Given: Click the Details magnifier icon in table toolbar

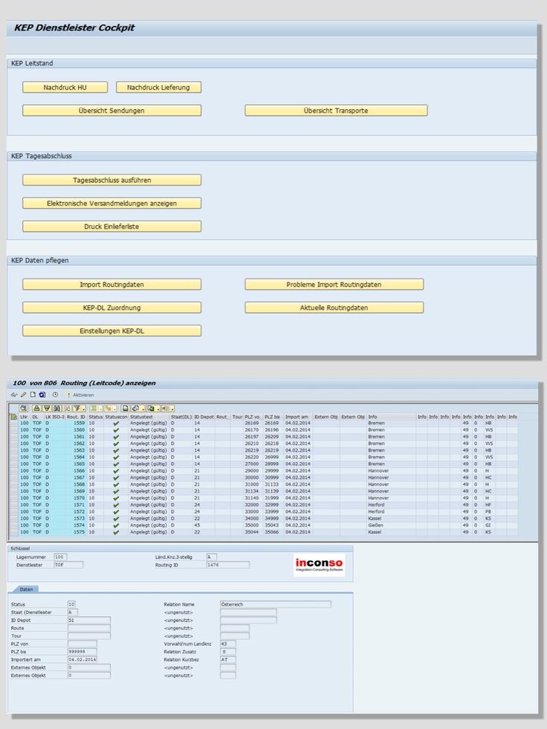Looking at the screenshot, I should 23,408.
